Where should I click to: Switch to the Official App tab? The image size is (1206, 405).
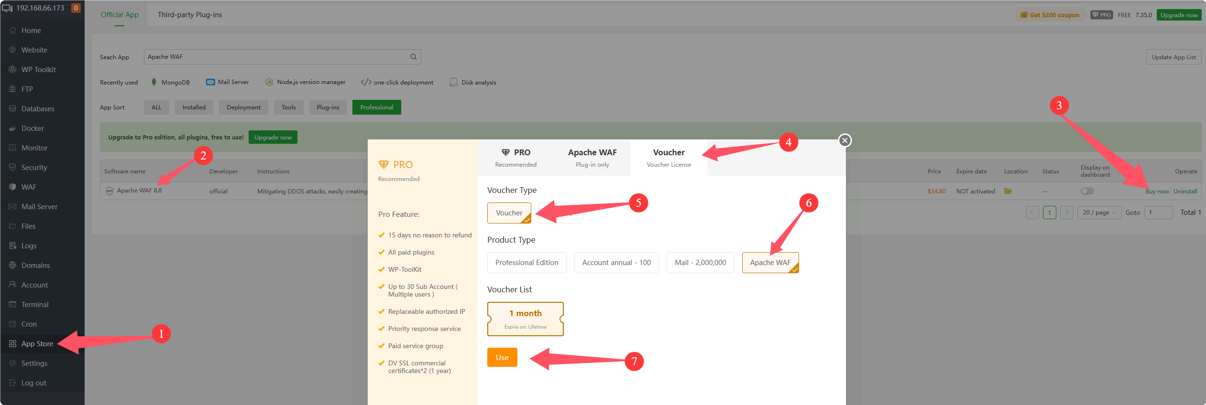pos(120,15)
